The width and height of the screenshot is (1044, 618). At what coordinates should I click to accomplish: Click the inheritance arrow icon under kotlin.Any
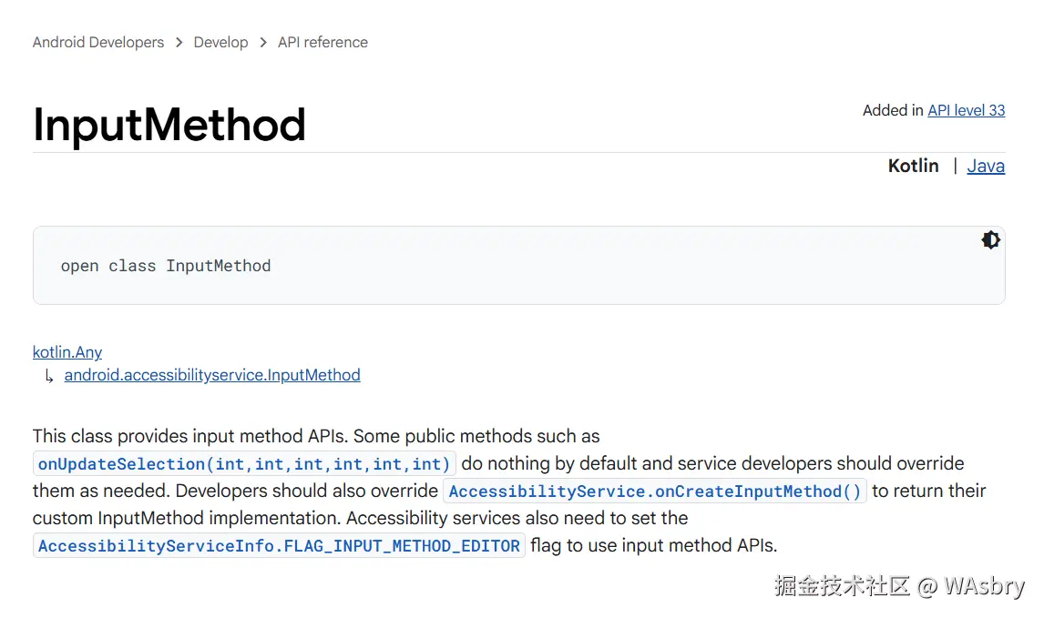[49, 376]
